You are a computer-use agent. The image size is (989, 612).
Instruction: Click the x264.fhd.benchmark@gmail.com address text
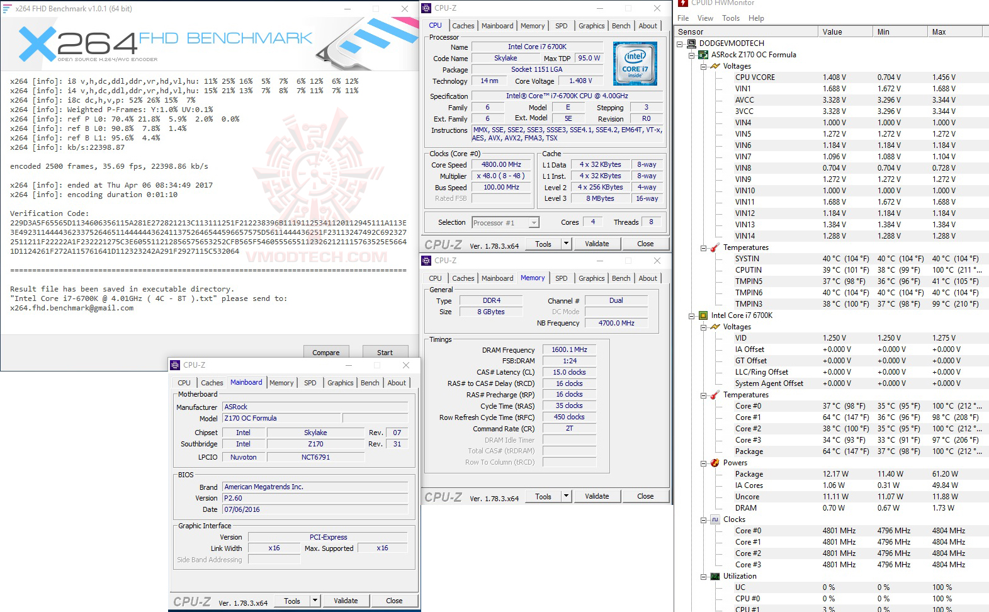(72, 308)
